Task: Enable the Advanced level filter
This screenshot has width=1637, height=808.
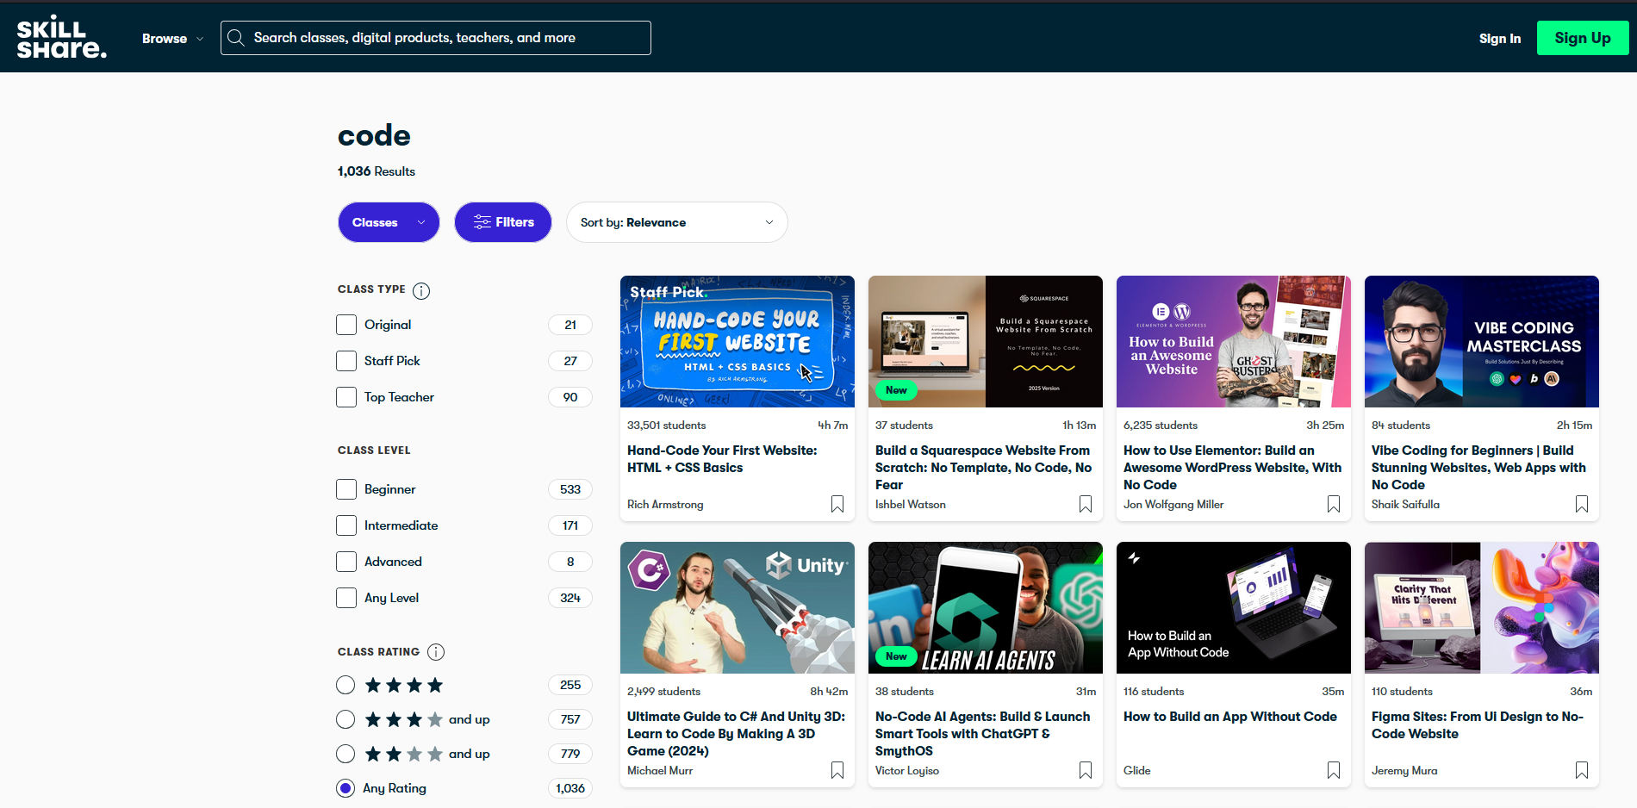Action: coord(346,562)
